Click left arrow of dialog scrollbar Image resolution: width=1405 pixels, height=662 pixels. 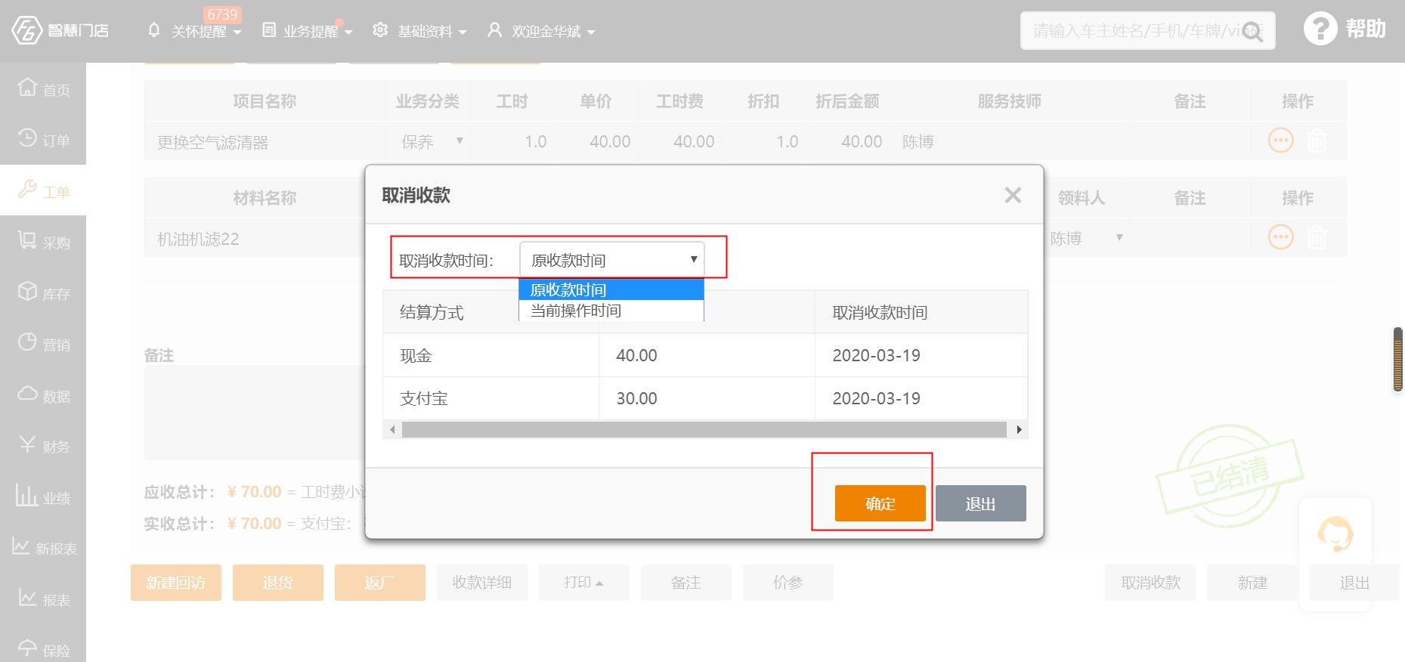coord(392,430)
